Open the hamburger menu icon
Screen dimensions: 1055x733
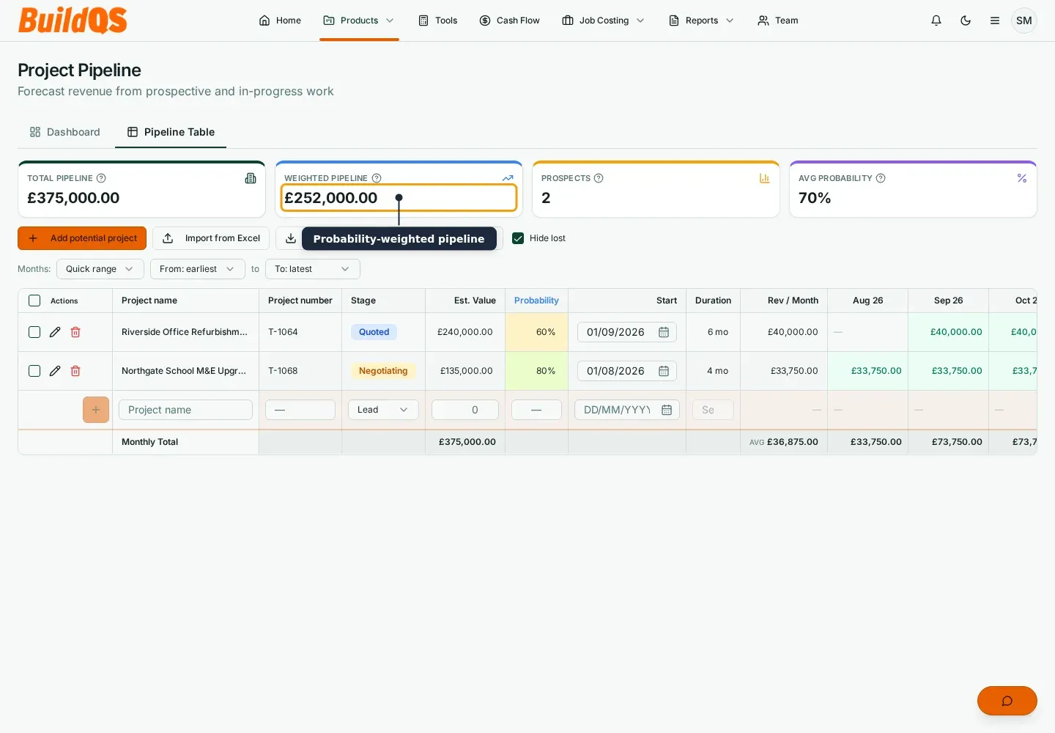point(995,21)
